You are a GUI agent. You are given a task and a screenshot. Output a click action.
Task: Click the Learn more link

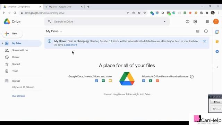tap(70, 45)
